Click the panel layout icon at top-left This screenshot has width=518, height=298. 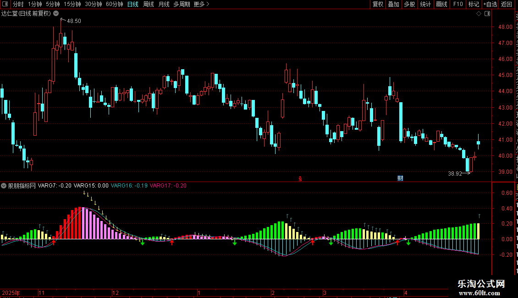coord(5,4)
